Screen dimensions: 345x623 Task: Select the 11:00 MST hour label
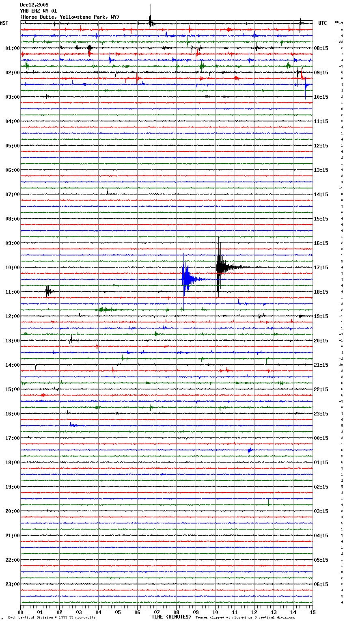point(13,292)
